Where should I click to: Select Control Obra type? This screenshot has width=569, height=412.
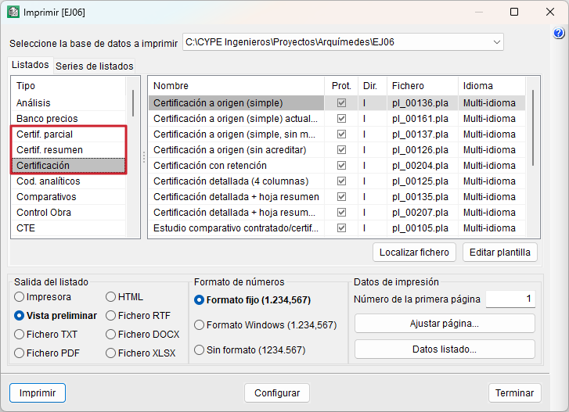68,212
